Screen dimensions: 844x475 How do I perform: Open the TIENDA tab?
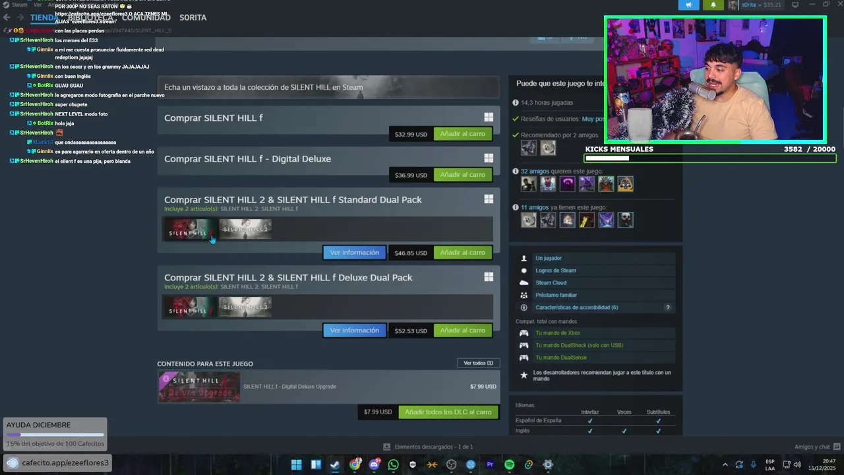tap(44, 17)
